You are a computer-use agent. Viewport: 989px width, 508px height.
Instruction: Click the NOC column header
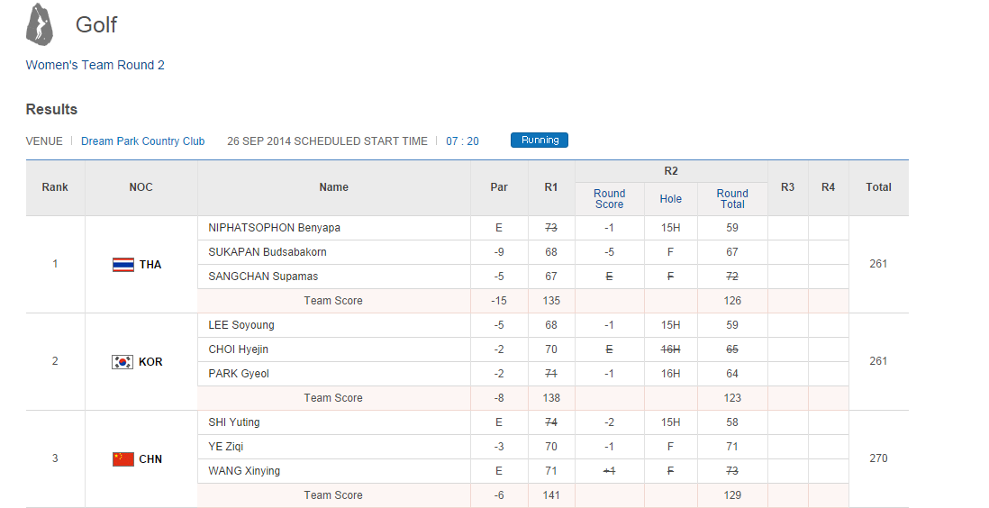141,187
